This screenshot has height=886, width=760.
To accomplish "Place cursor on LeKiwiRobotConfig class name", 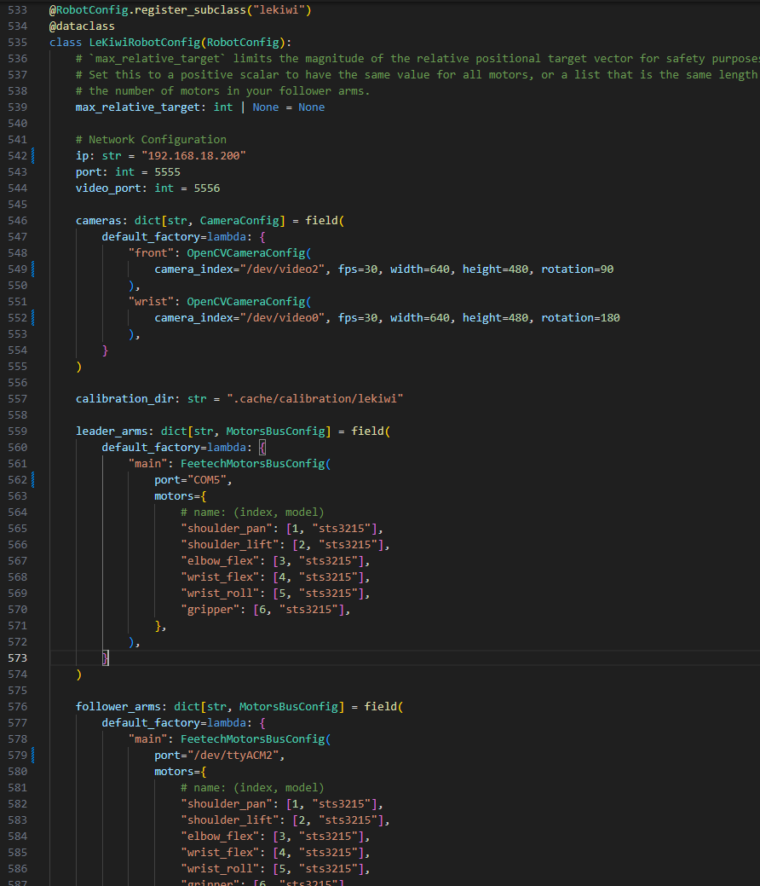I will point(145,43).
